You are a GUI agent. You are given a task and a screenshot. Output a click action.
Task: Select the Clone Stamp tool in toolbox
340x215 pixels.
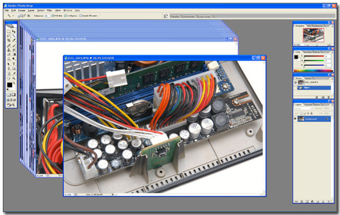[9, 50]
